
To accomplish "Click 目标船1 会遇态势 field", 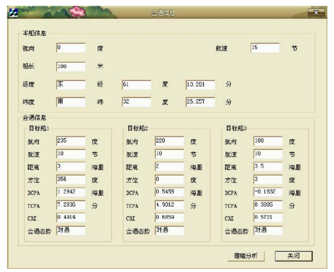I will (71, 231).
